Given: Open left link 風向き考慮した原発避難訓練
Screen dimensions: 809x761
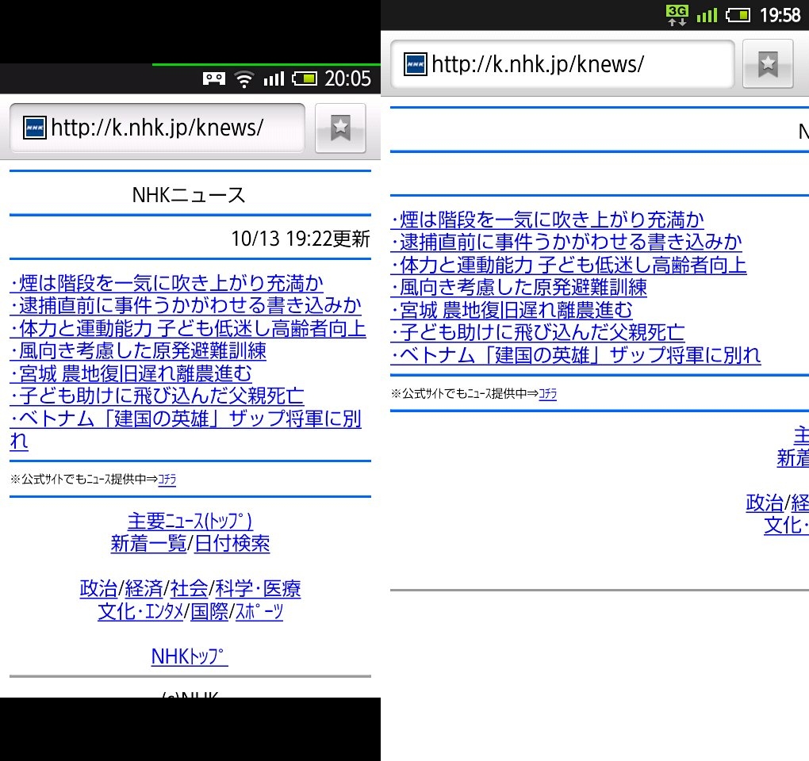Looking at the screenshot, I should (138, 350).
